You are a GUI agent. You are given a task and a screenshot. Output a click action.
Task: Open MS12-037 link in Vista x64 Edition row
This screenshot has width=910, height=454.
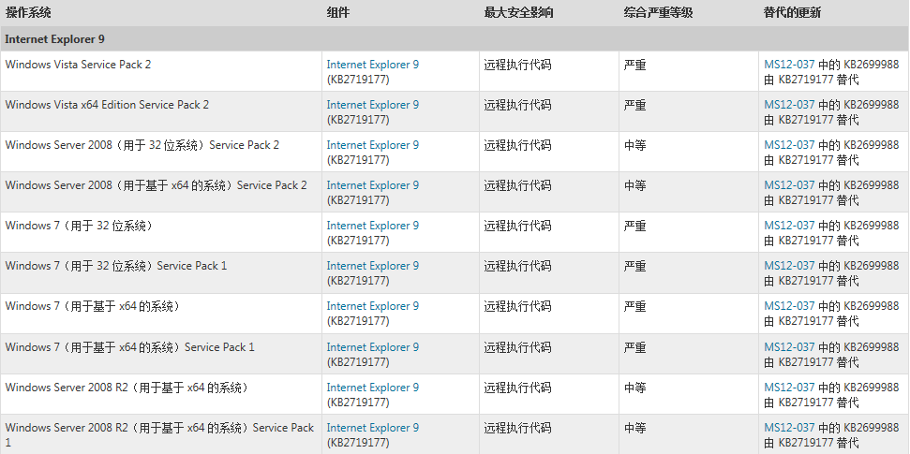(x=789, y=105)
